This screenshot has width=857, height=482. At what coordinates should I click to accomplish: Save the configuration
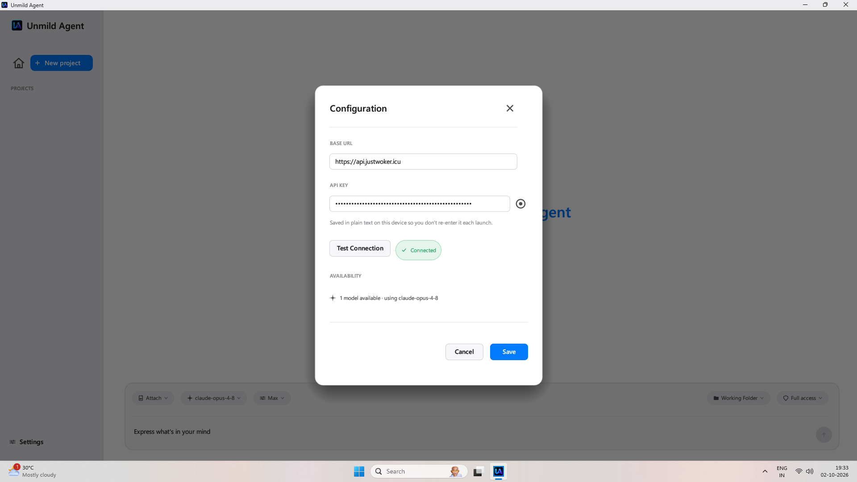(x=509, y=352)
